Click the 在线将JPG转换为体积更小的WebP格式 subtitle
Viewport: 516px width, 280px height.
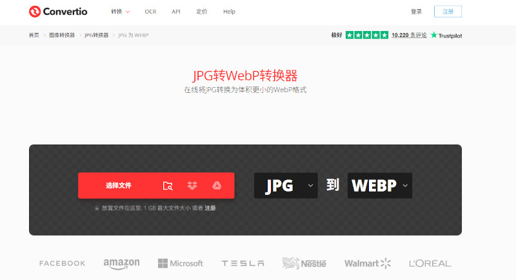click(x=245, y=90)
